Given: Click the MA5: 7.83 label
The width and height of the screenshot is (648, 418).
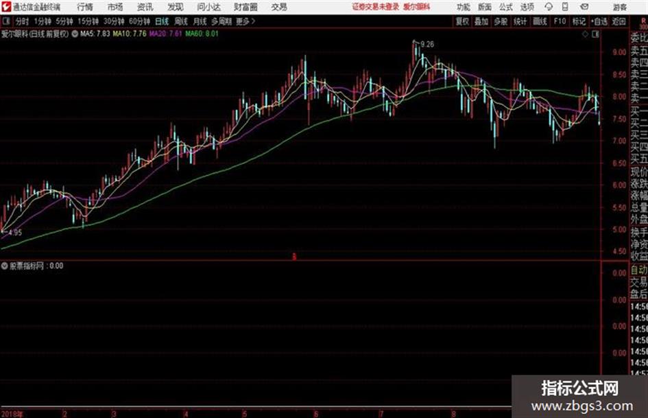Looking at the screenshot, I should pos(95,34).
